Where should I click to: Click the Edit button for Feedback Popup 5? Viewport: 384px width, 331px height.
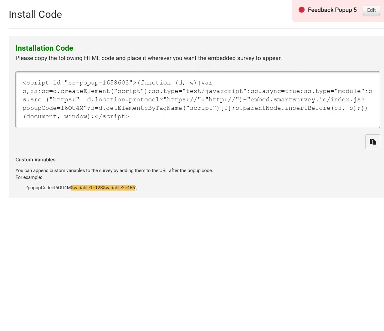click(x=371, y=10)
